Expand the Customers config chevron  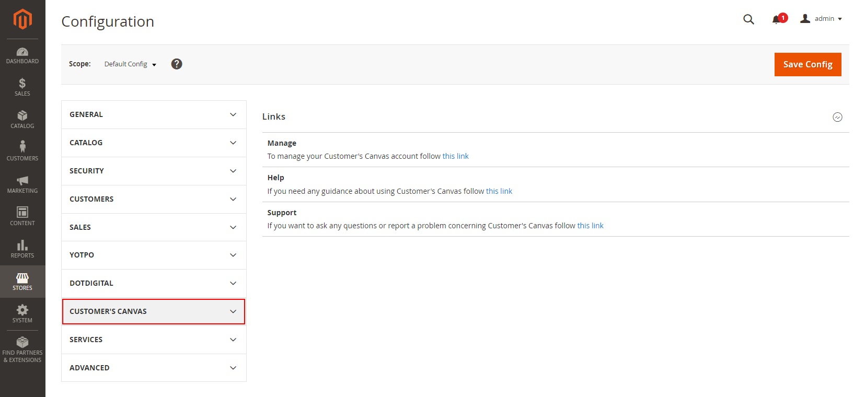coord(233,199)
